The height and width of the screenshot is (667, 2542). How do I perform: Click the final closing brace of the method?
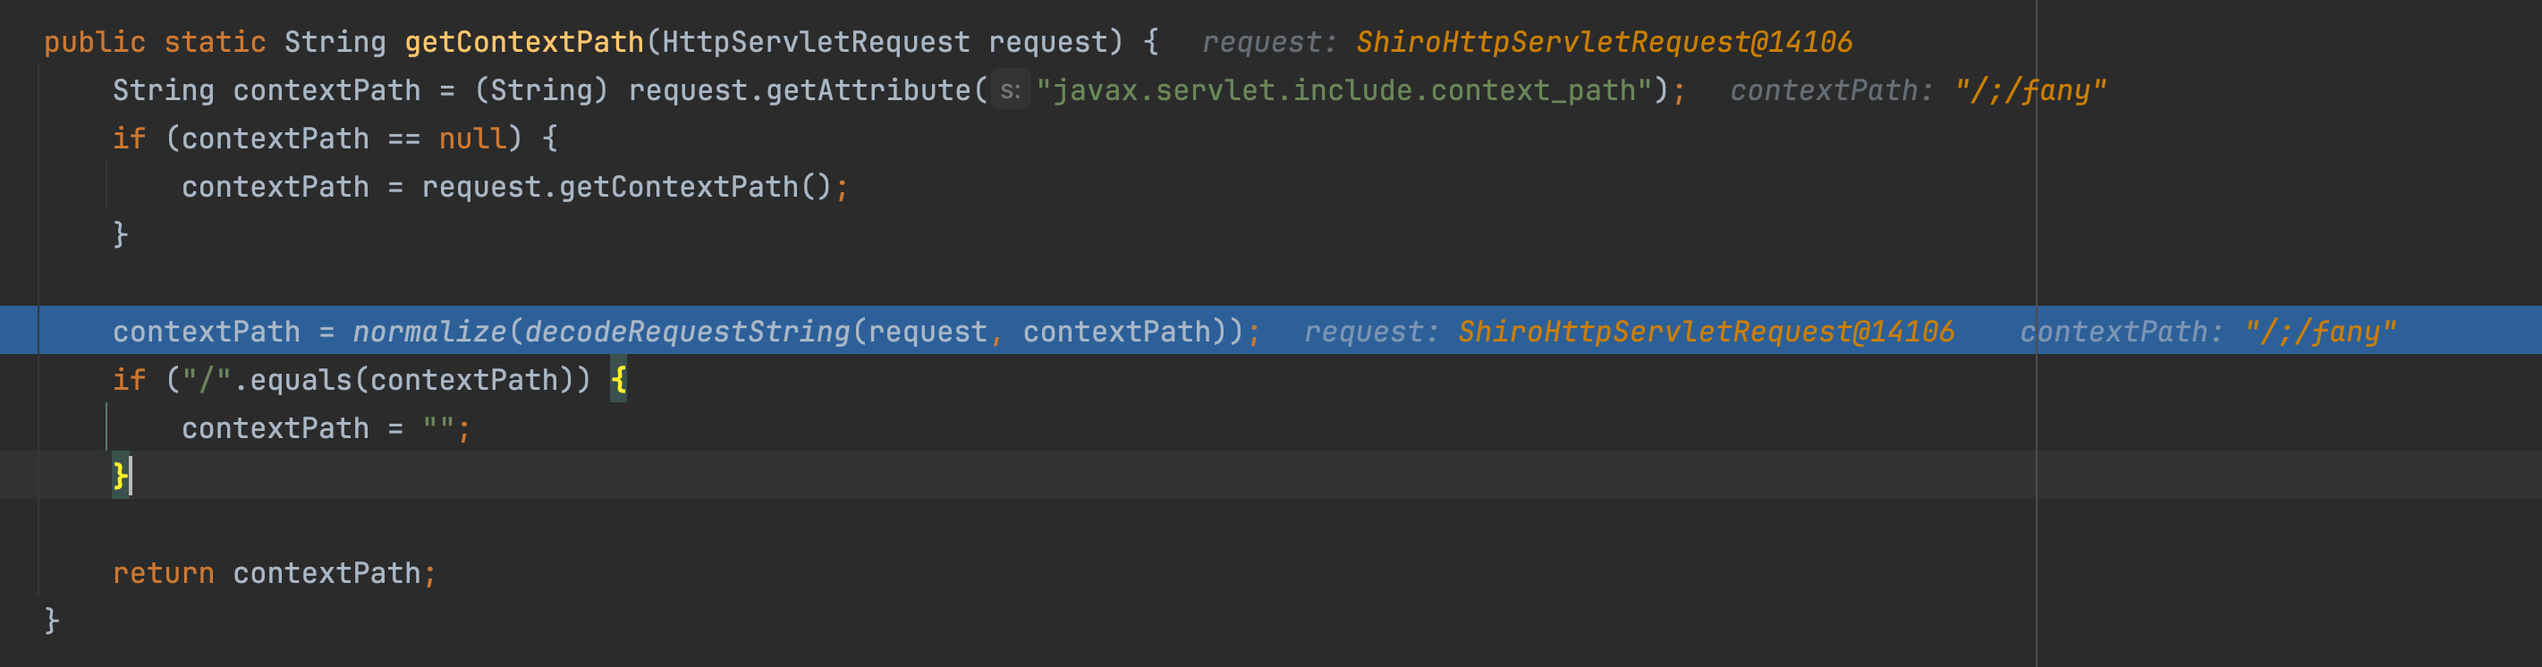(51, 621)
